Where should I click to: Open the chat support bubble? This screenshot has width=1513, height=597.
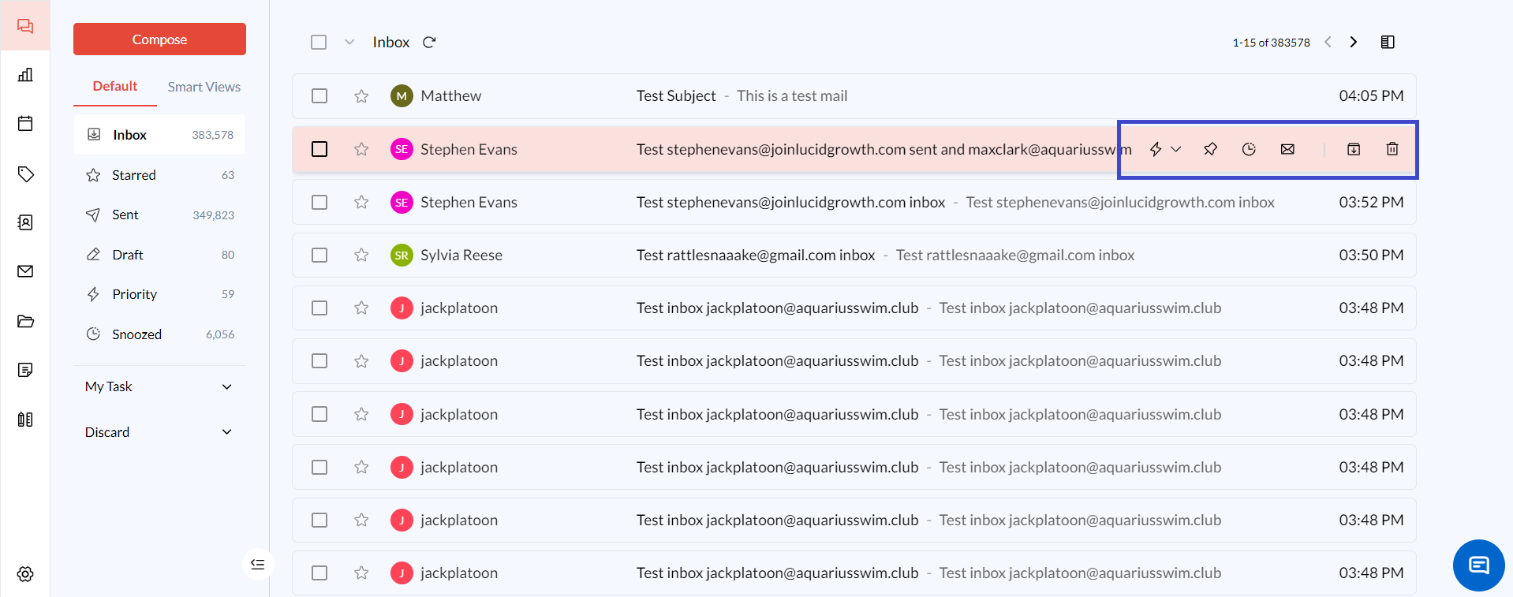[1478, 565]
